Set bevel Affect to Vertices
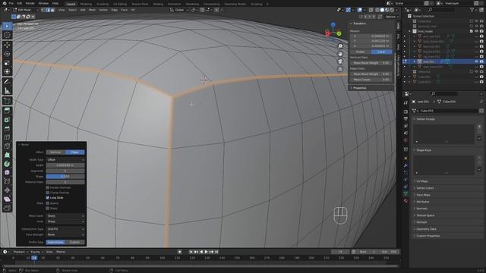This screenshot has height=273, width=486. pos(55,152)
